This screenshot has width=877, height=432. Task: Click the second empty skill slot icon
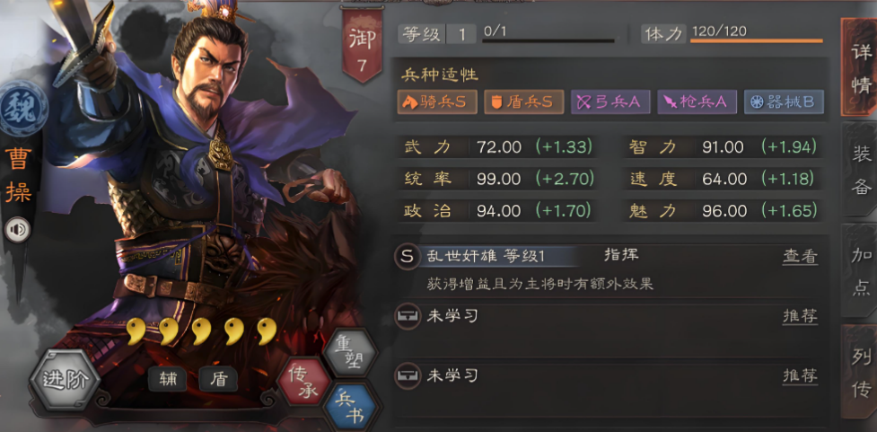point(408,375)
